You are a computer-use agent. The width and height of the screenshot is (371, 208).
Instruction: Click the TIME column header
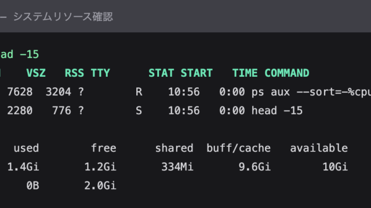click(x=245, y=73)
